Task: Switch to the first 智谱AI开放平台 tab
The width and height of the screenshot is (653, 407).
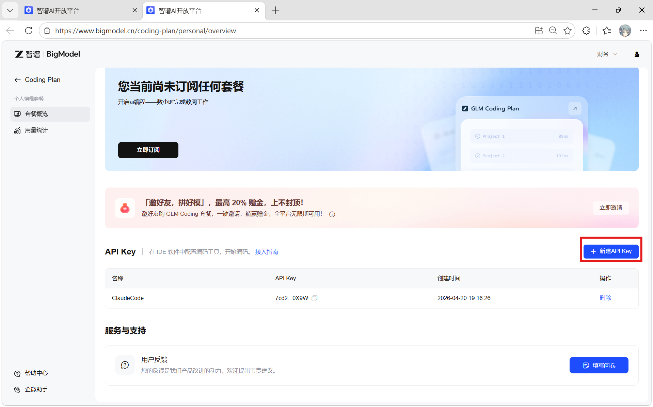Action: pyautogui.click(x=80, y=11)
